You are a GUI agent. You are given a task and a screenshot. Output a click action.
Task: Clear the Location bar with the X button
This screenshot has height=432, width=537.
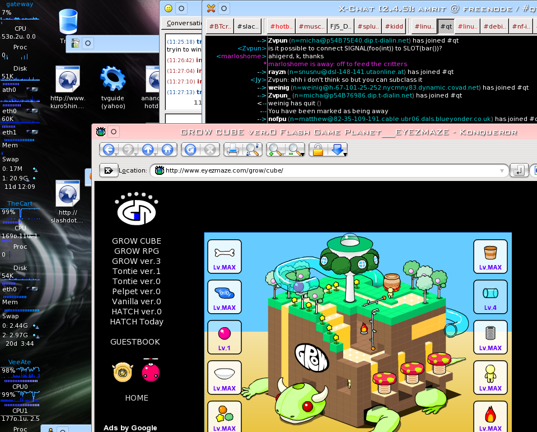click(x=109, y=170)
